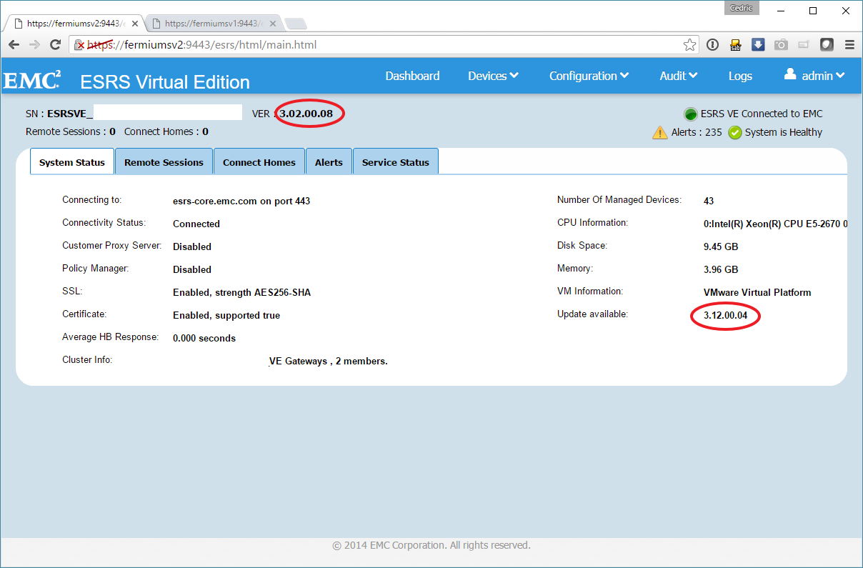Click the green System is Healthy checkmark
Viewport: 863px width, 568px height.
pos(735,133)
